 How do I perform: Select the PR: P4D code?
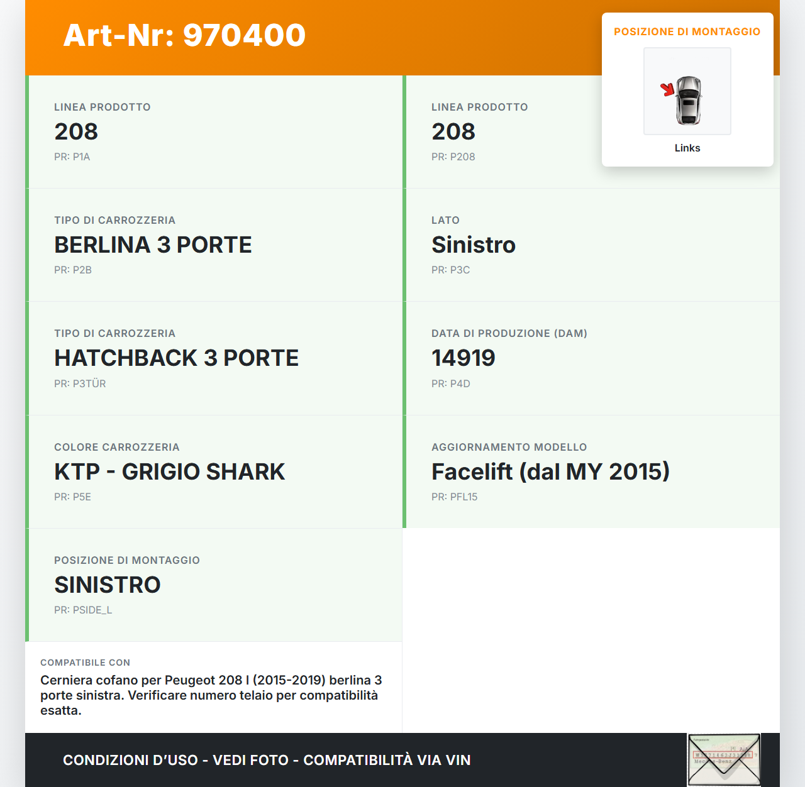(450, 383)
